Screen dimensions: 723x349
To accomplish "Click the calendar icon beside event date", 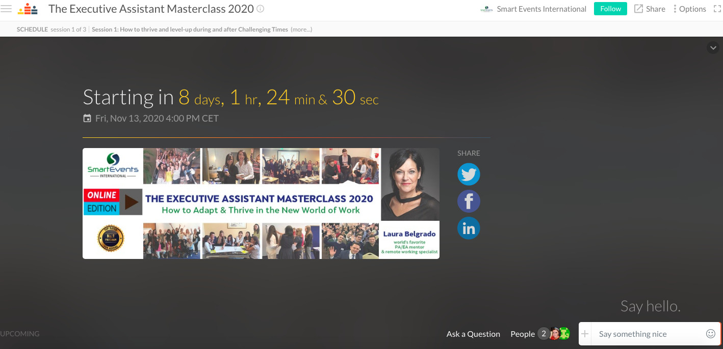I will (87, 119).
